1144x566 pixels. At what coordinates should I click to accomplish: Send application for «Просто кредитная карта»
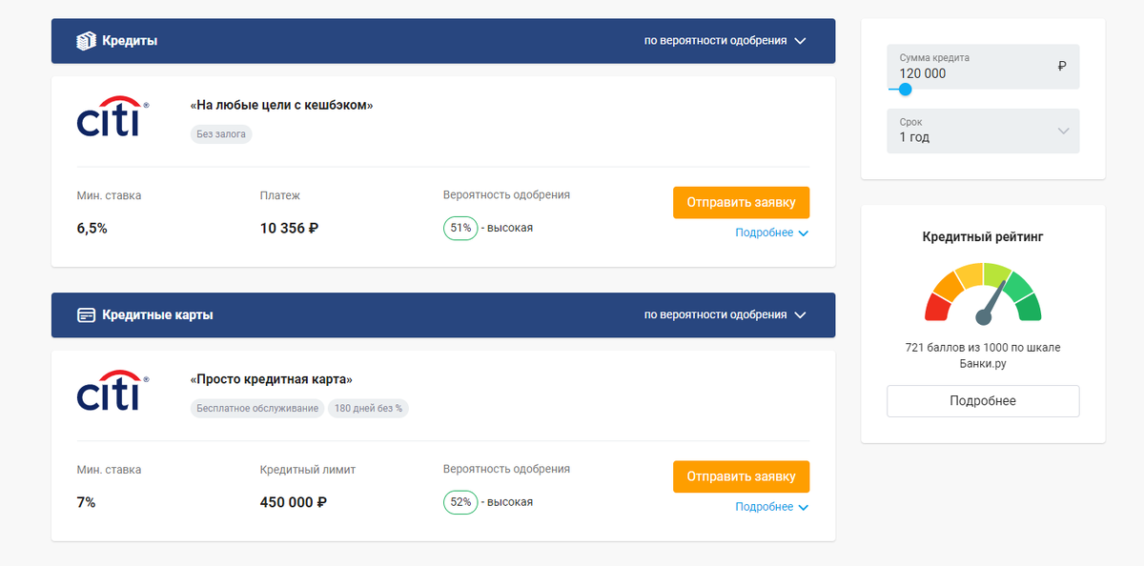(741, 476)
